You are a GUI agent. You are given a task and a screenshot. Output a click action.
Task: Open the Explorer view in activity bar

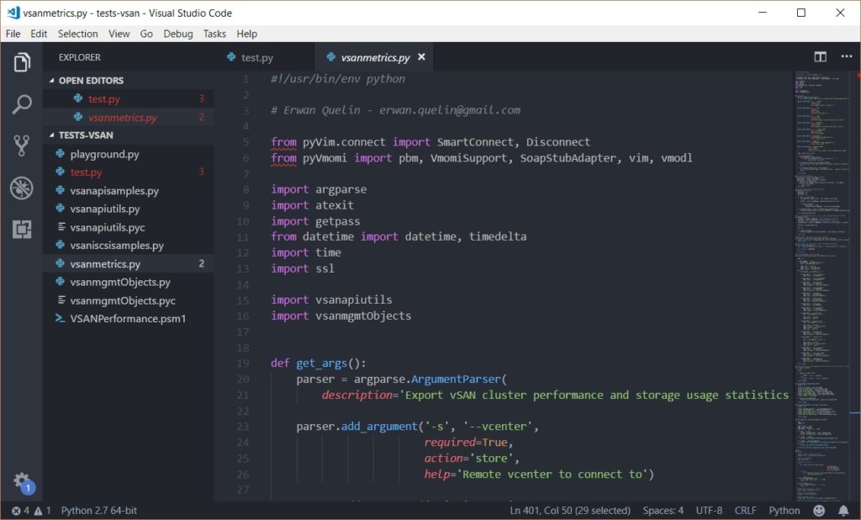click(21, 62)
